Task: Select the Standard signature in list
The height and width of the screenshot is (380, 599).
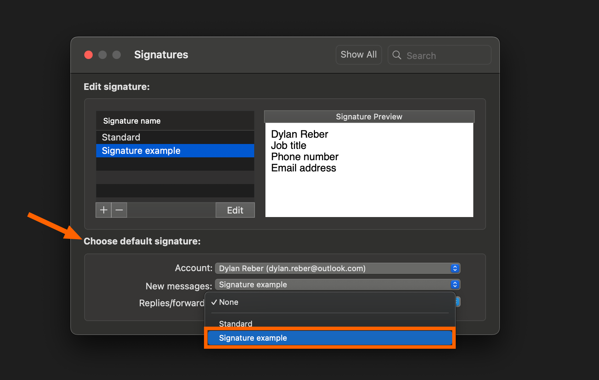Action: coord(175,137)
